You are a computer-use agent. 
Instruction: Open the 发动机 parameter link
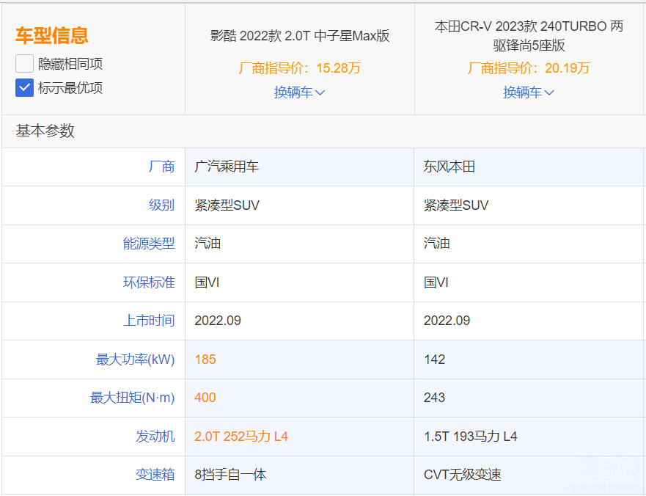tap(155, 437)
